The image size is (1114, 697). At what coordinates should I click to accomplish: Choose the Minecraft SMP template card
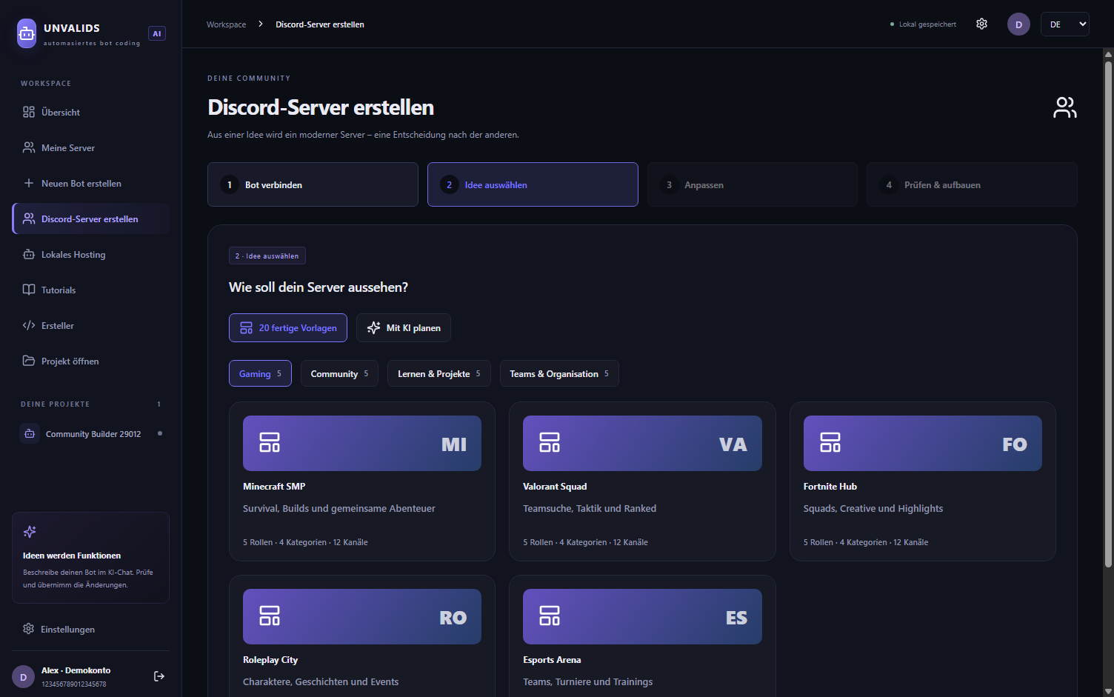362,481
